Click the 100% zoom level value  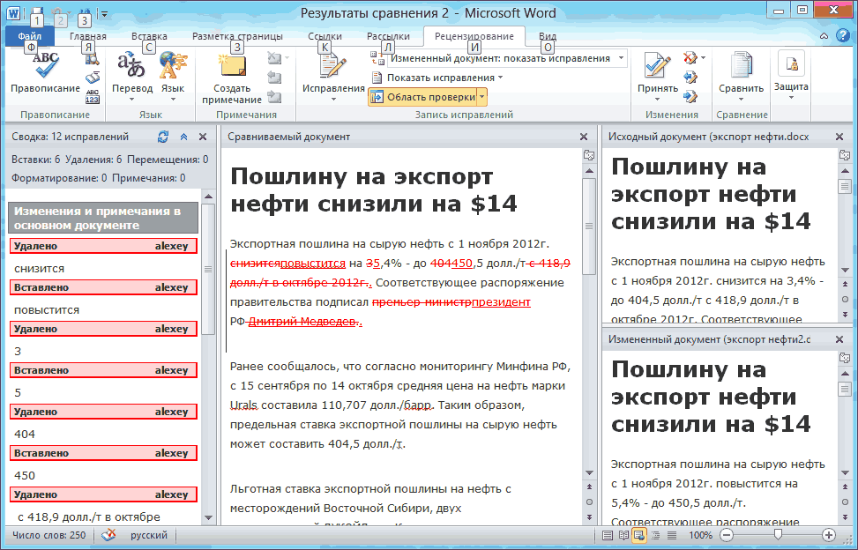(x=700, y=535)
